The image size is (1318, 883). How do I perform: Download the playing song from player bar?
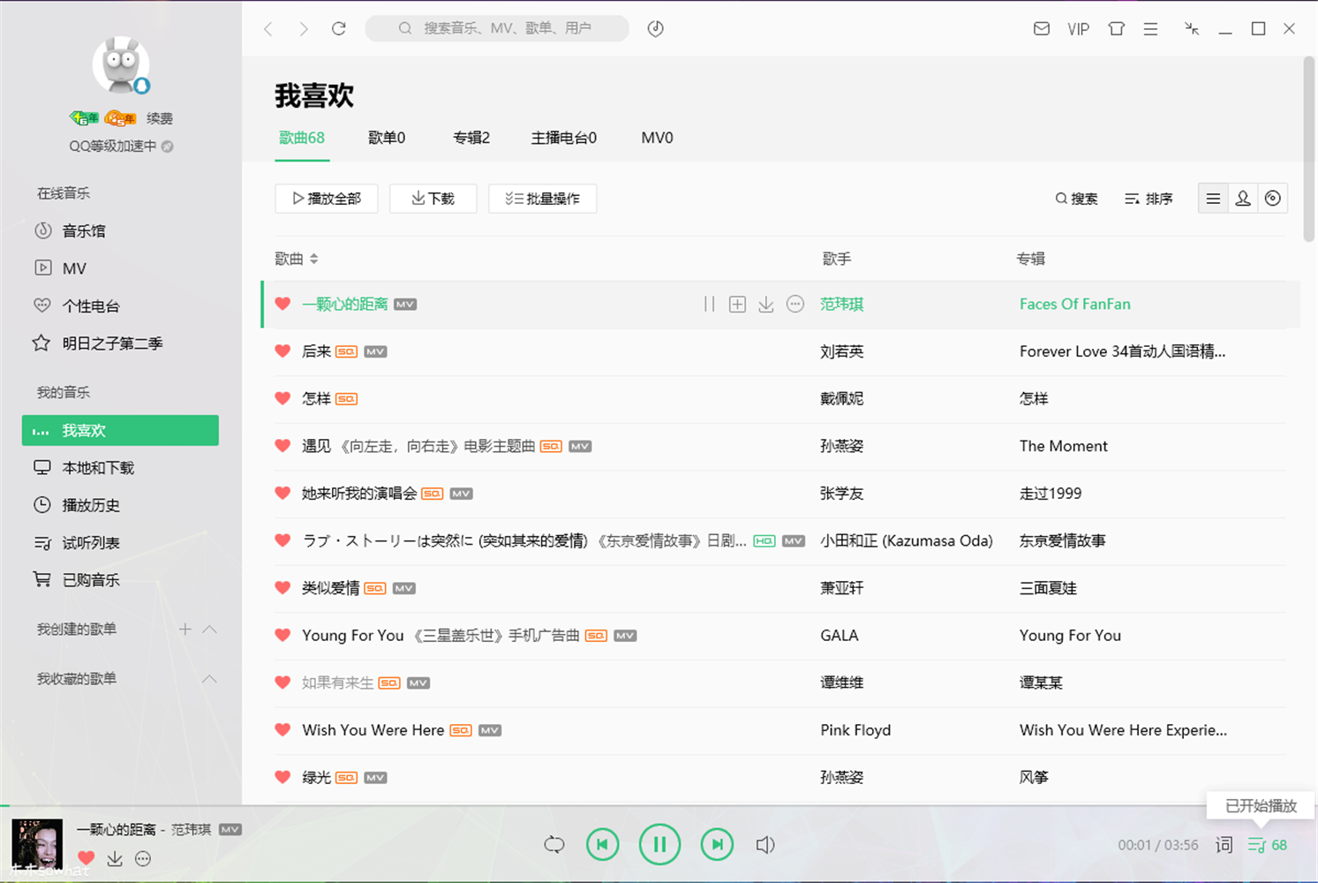tap(115, 858)
